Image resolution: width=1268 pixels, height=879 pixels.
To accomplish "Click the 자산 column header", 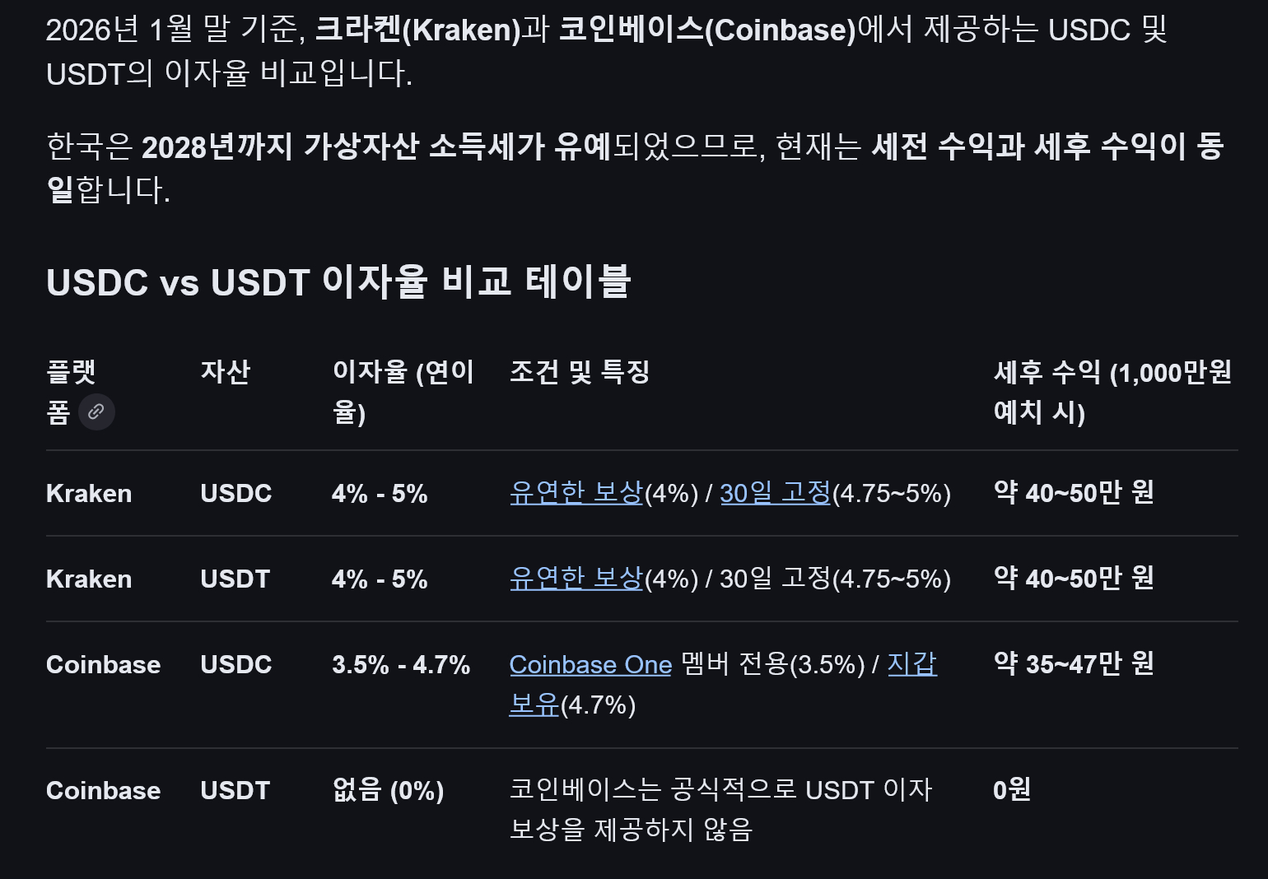I will (226, 372).
